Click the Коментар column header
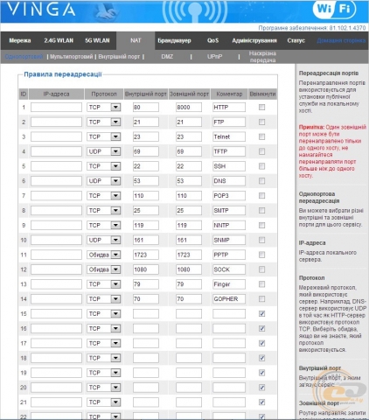Viewport: 369px width, 420px height. [x=229, y=94]
